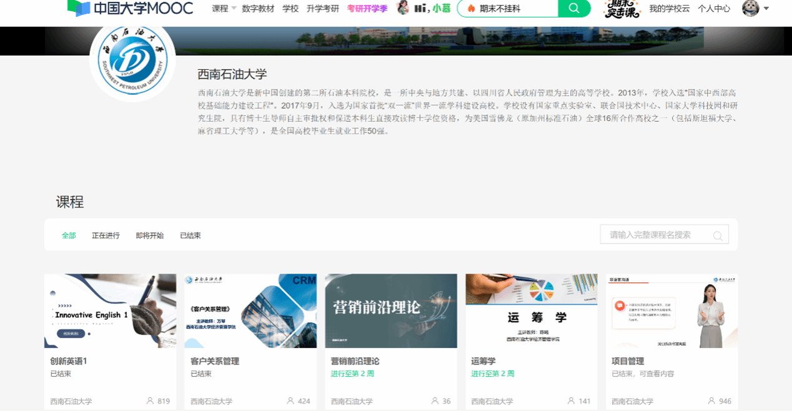The width and height of the screenshot is (792, 411).
Task: Go to 升学考研 page
Action: point(323,9)
